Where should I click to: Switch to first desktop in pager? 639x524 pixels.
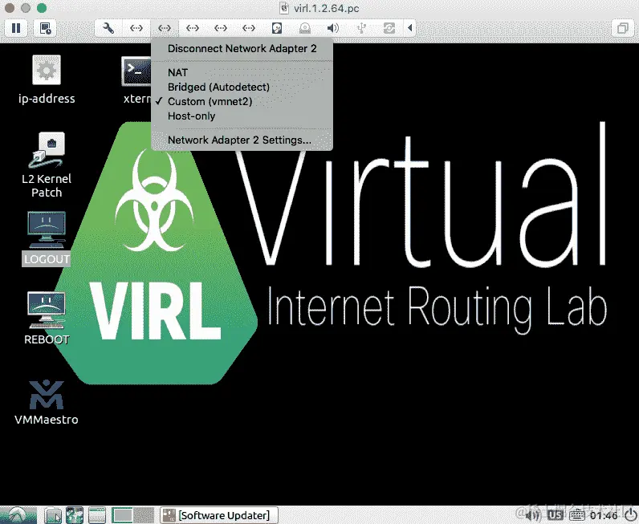tap(123, 515)
